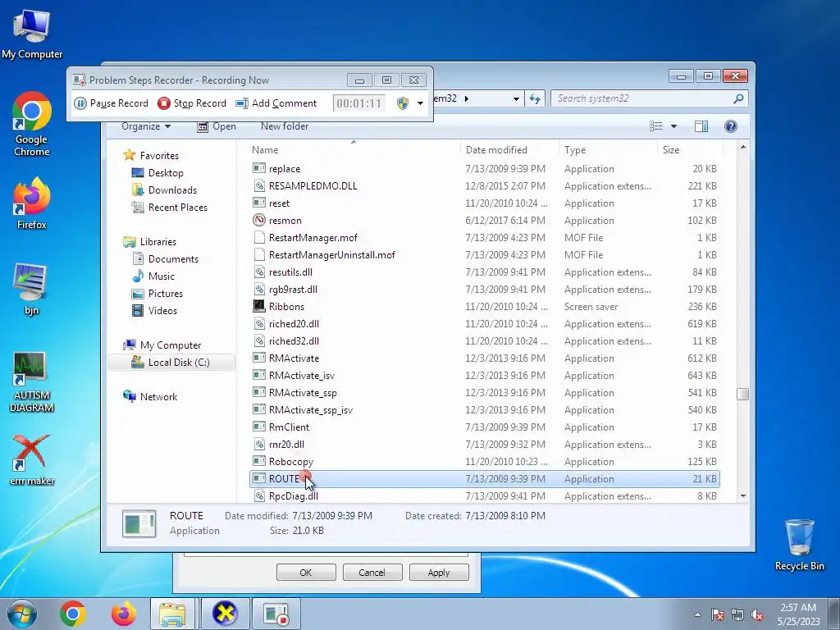Sort by Type column header
Screen dimensions: 840x630
tap(608, 150)
